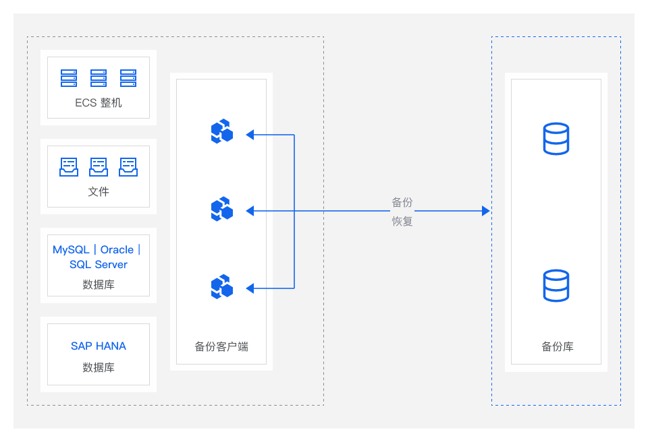648x442 pixels.
Task: Click the rightmost ECS server icon
Action: (x=128, y=78)
